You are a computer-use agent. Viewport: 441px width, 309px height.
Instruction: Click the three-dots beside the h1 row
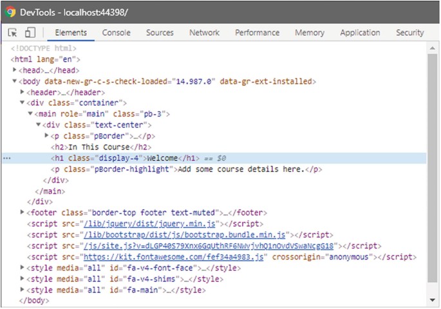(7, 158)
